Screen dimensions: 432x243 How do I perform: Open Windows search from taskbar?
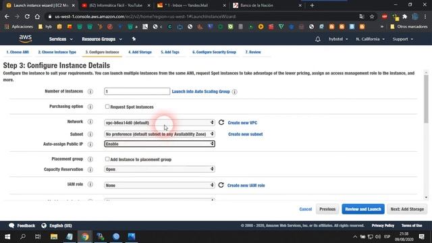click(x=23, y=237)
